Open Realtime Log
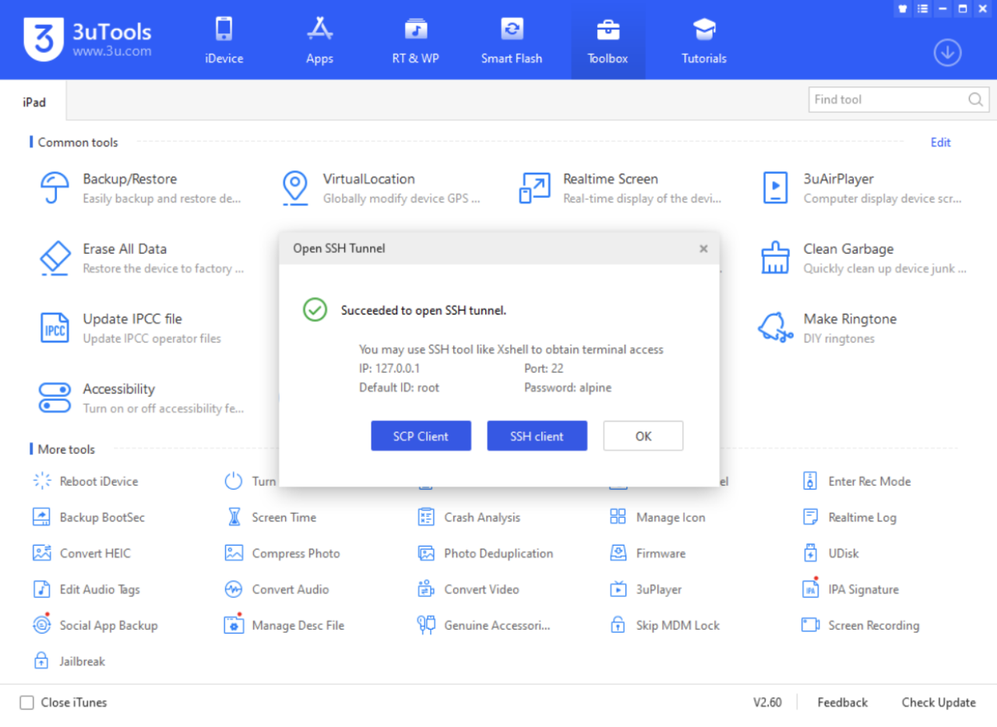The width and height of the screenshot is (997, 727). (x=850, y=517)
